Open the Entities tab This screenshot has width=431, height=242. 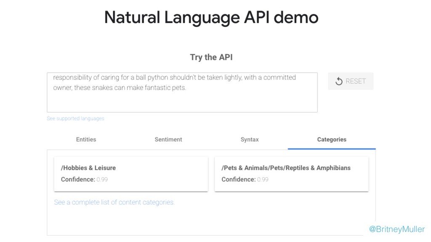[x=86, y=139]
